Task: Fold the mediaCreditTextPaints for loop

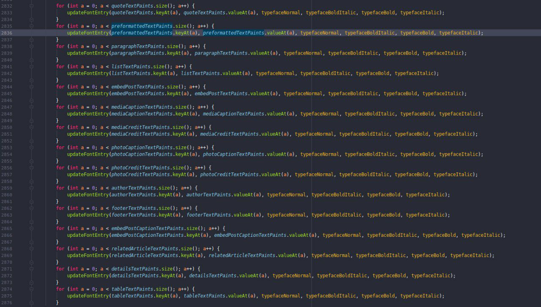Action: 31,127
